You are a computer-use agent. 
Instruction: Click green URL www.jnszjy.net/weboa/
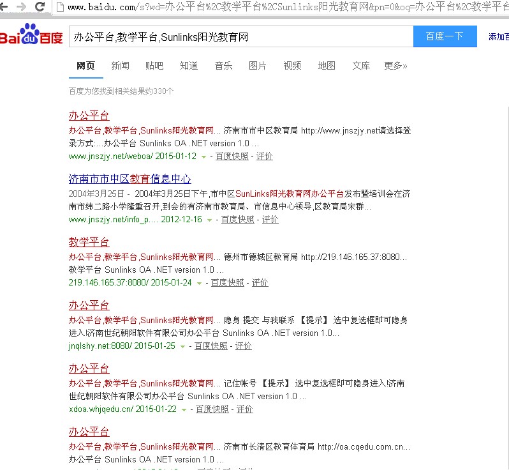(x=111, y=156)
